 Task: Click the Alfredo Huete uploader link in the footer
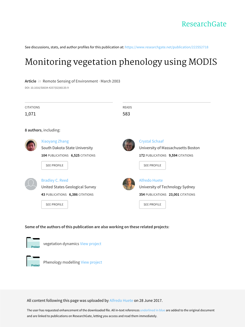click(121, 301)
